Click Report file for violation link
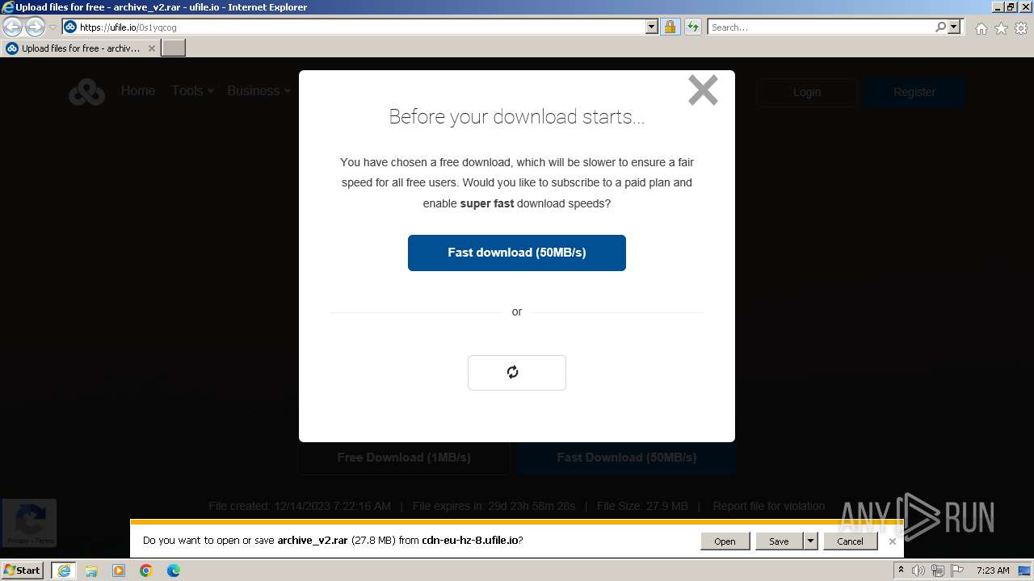The height and width of the screenshot is (581, 1034). point(769,506)
